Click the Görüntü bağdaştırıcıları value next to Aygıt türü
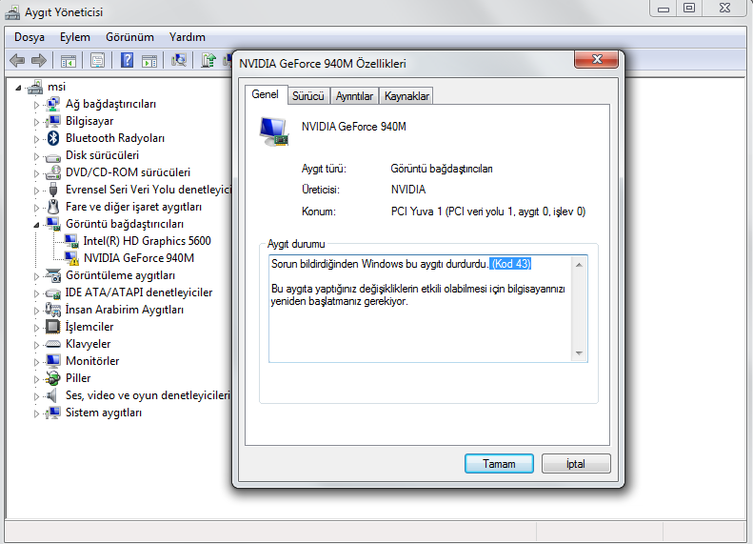This screenshot has width=753, height=544. pyautogui.click(x=442, y=169)
